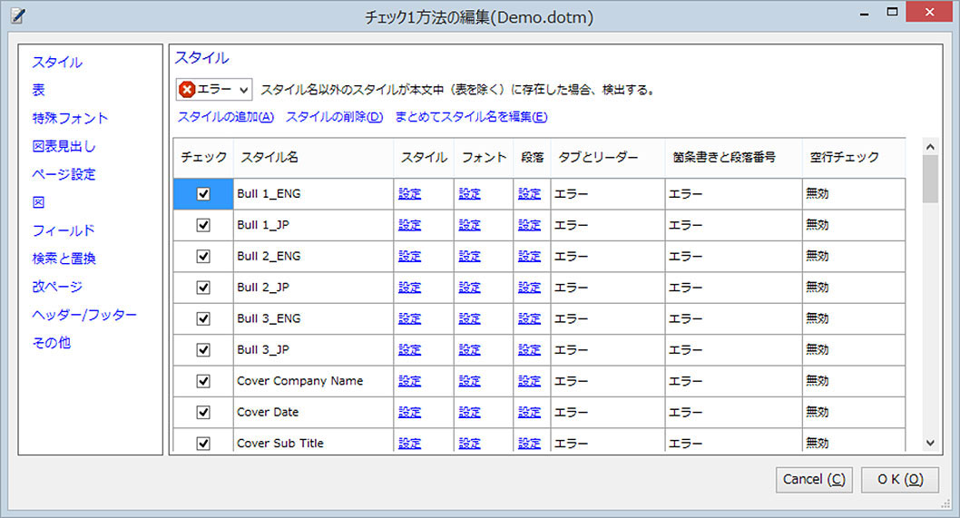Open 段落 設定 link for Cover Company Name
Image resolution: width=960 pixels, height=518 pixels.
pos(529,381)
